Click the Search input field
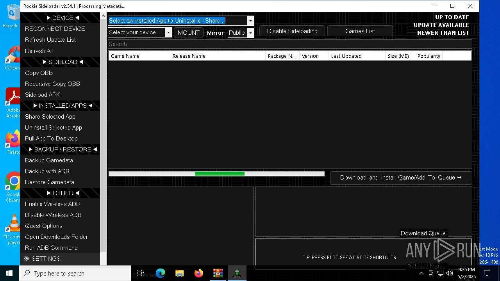 290,44
